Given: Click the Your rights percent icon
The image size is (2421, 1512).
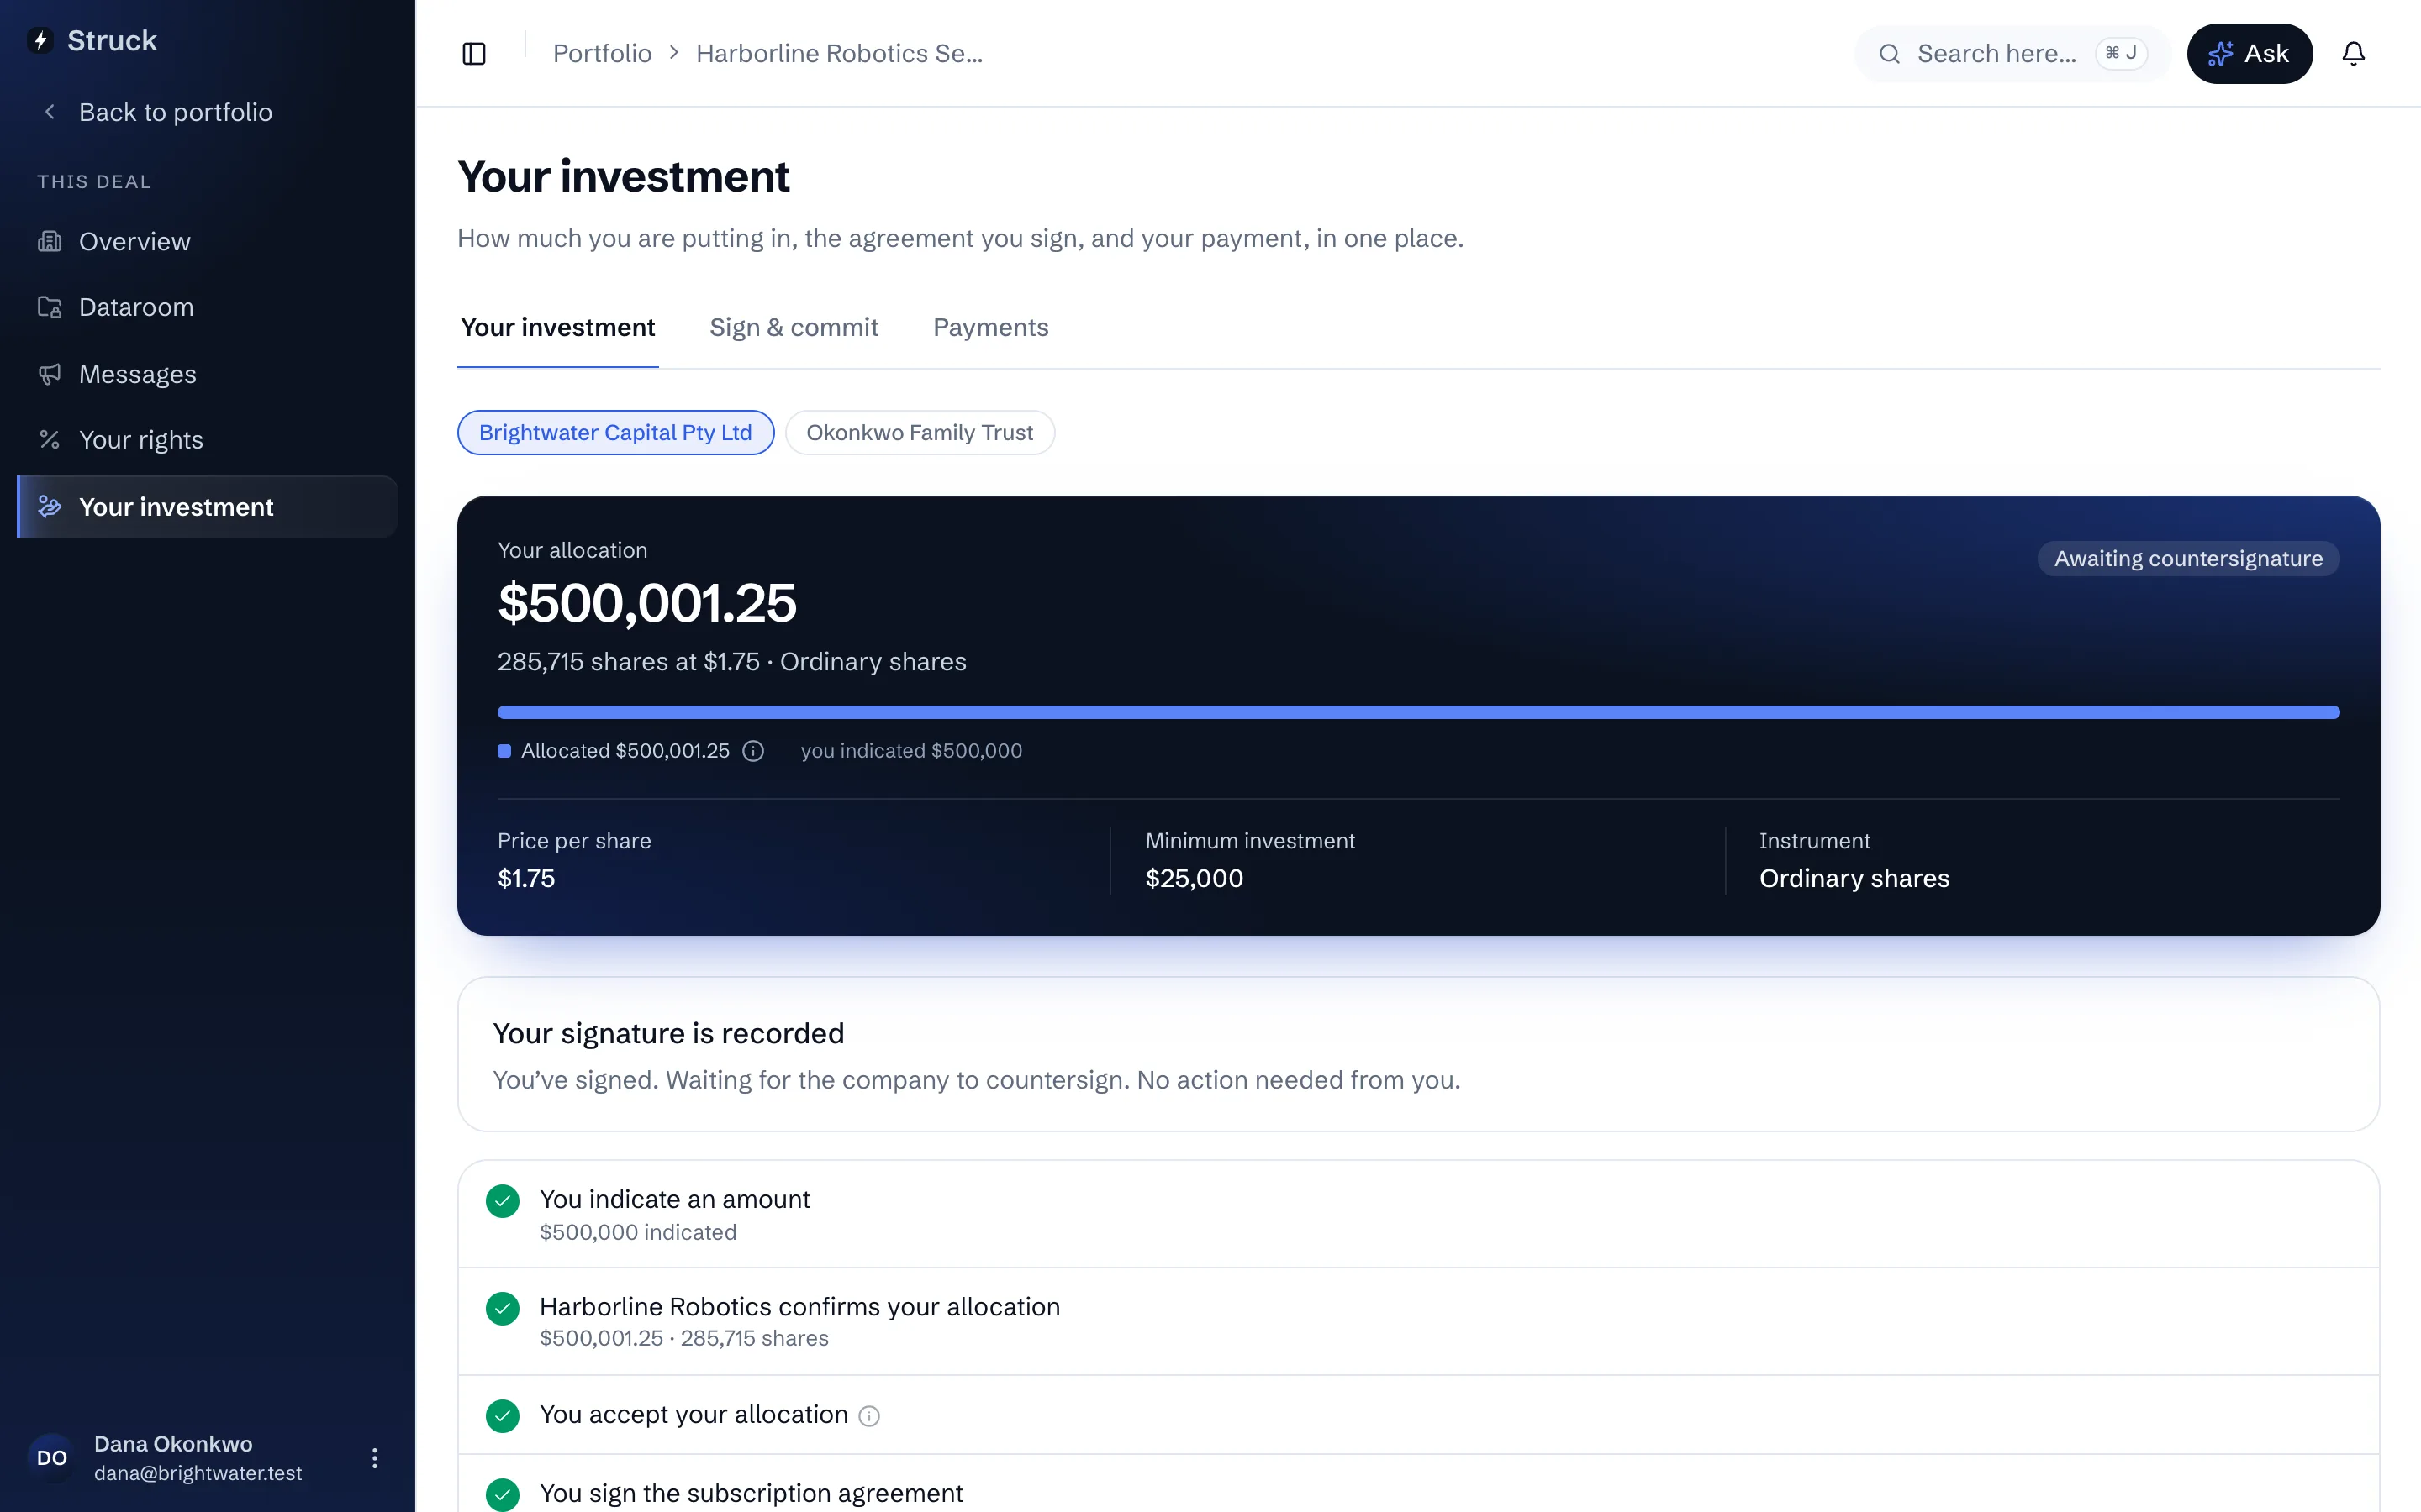Looking at the screenshot, I should (49, 439).
